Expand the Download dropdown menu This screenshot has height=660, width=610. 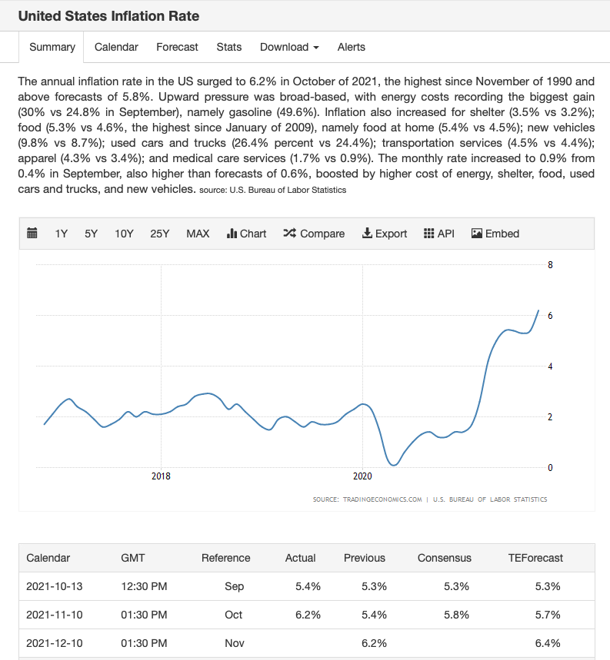[x=289, y=47]
